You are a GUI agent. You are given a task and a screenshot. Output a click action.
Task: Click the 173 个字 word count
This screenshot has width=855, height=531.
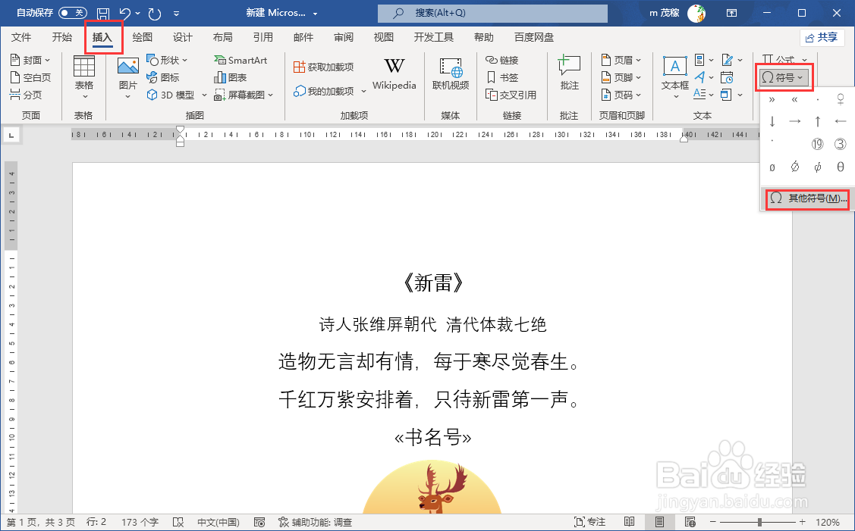140,522
